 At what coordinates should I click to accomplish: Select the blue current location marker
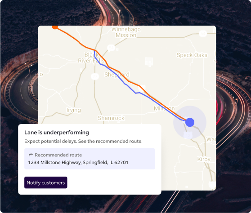pos(190,122)
